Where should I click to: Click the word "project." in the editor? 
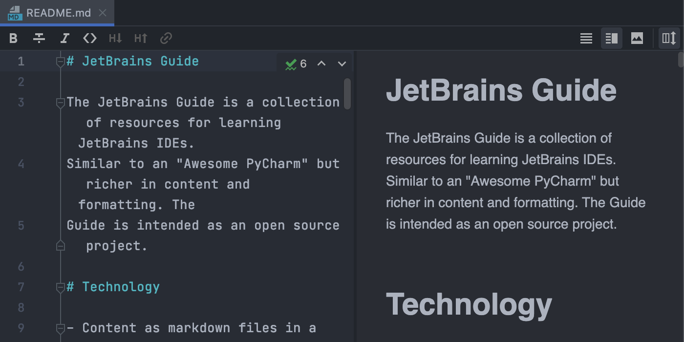(x=117, y=246)
